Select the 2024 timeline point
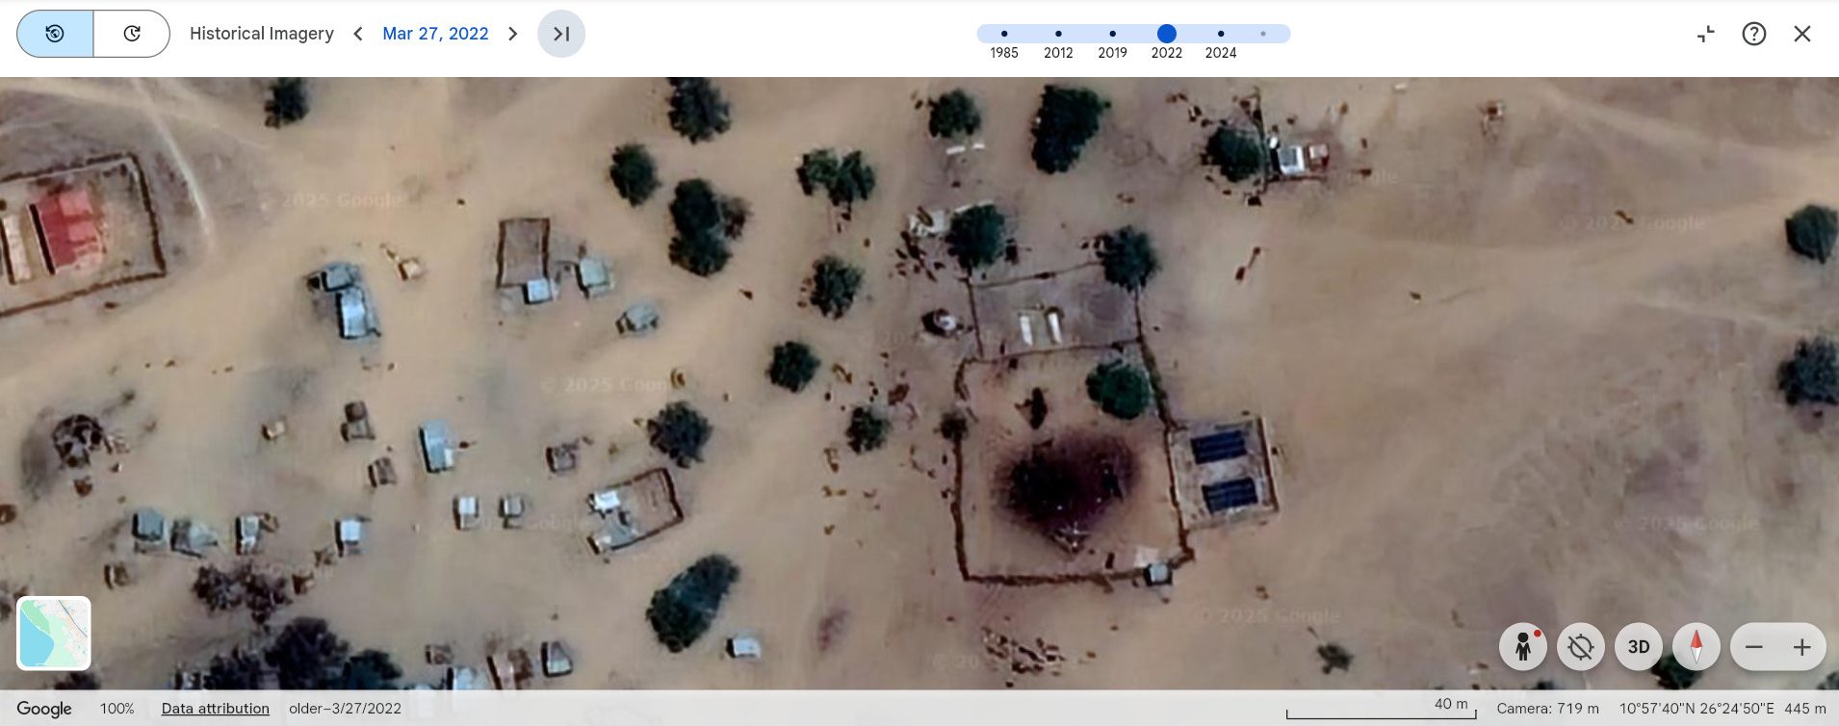This screenshot has height=726, width=1839. [x=1220, y=34]
